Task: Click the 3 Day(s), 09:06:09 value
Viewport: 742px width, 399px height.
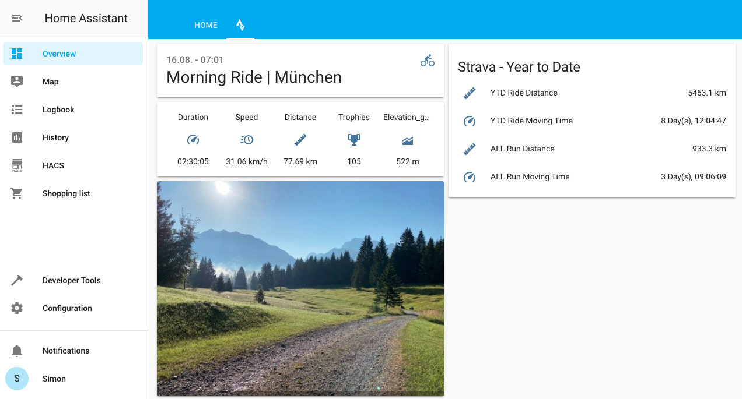Action: point(694,176)
